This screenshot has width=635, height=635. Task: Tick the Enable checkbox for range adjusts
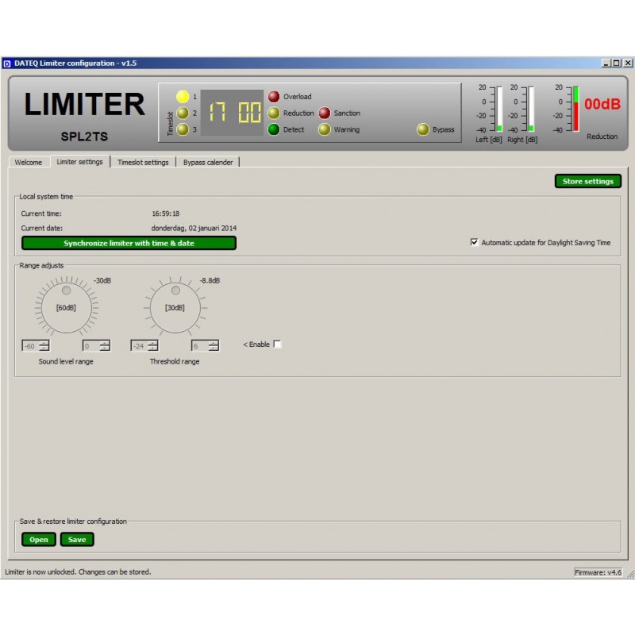point(277,344)
